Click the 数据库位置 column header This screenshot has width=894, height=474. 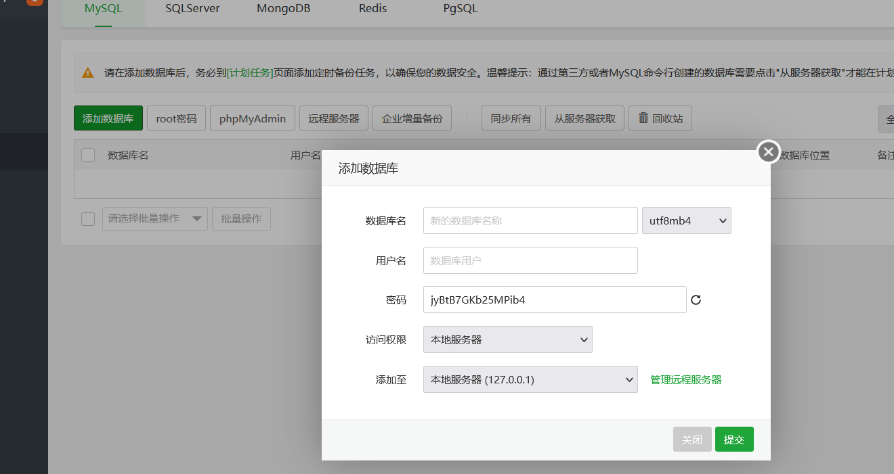pos(805,155)
